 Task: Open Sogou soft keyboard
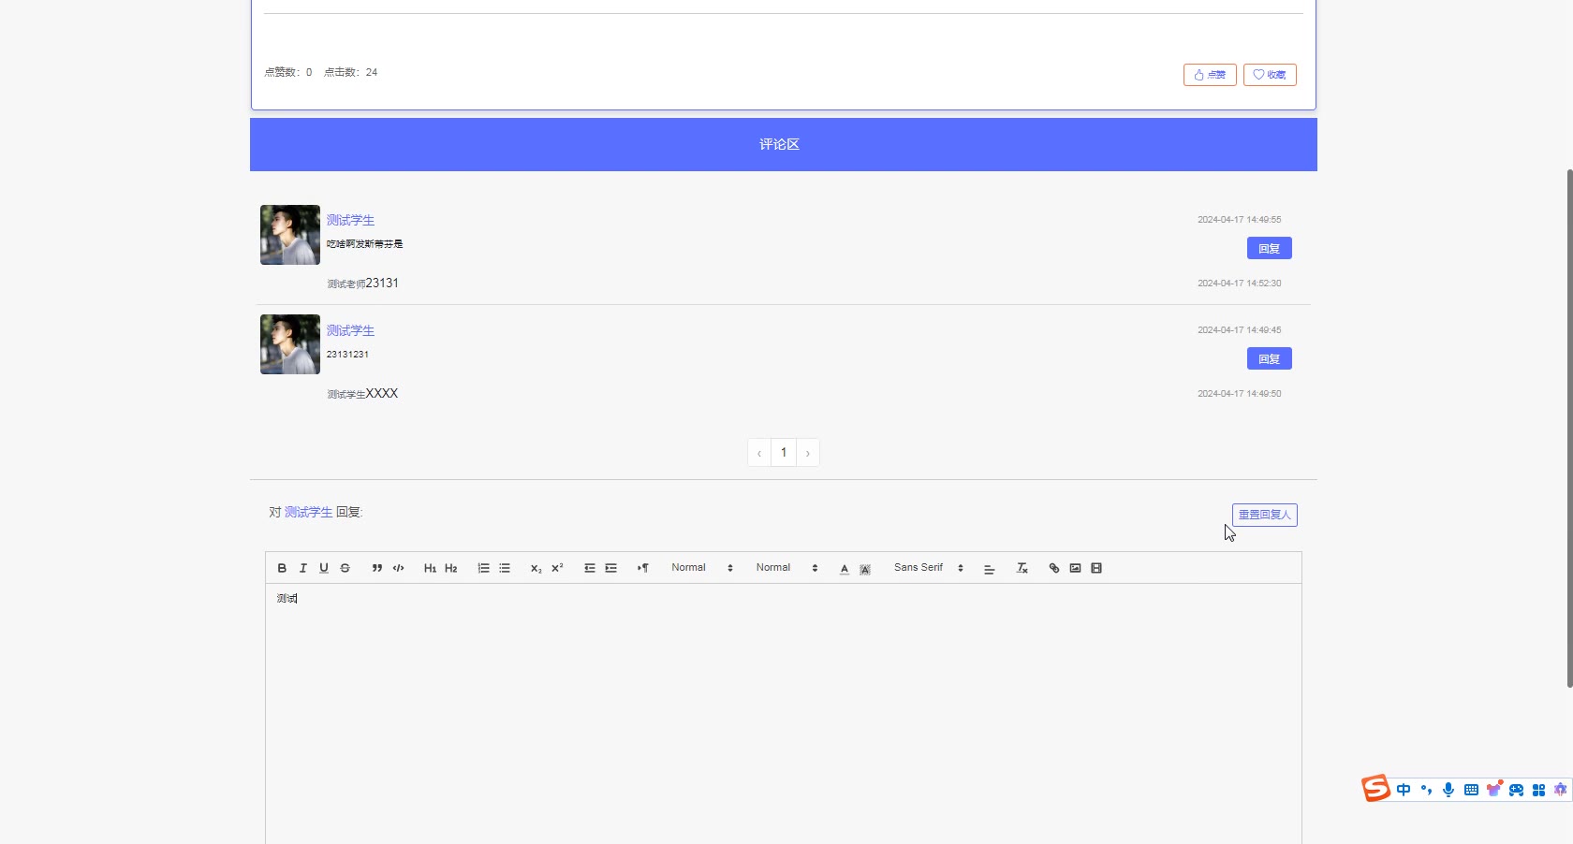point(1471,790)
